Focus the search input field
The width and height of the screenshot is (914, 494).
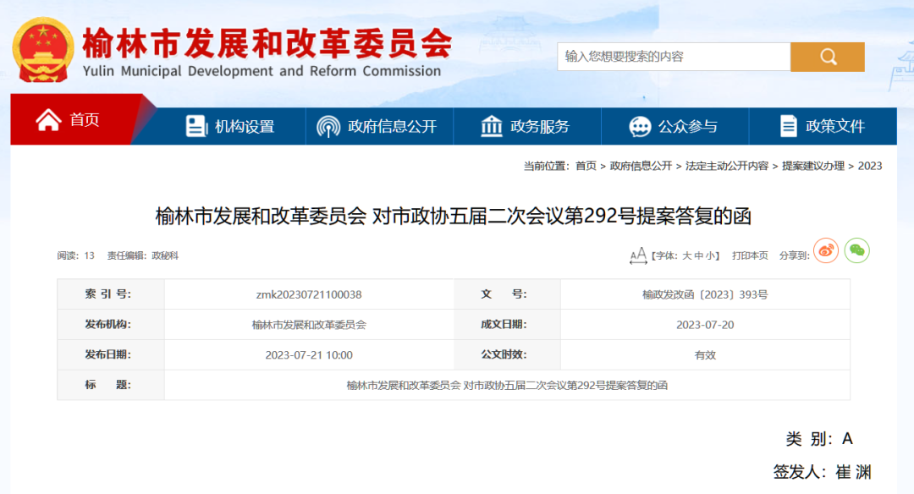coord(674,57)
